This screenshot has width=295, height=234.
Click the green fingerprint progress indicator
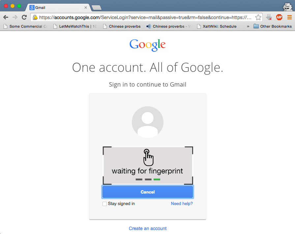click(x=157, y=180)
